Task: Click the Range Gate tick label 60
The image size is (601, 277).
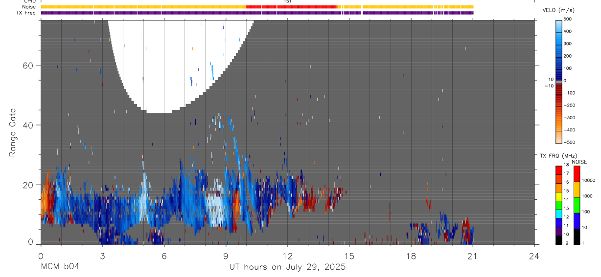Action: tap(28, 65)
